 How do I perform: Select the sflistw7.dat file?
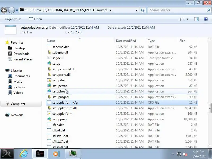pos(60,142)
